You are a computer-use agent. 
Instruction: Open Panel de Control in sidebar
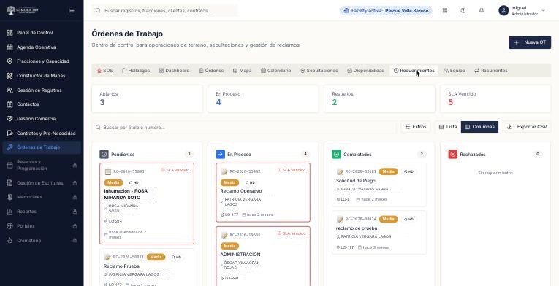coord(42,33)
